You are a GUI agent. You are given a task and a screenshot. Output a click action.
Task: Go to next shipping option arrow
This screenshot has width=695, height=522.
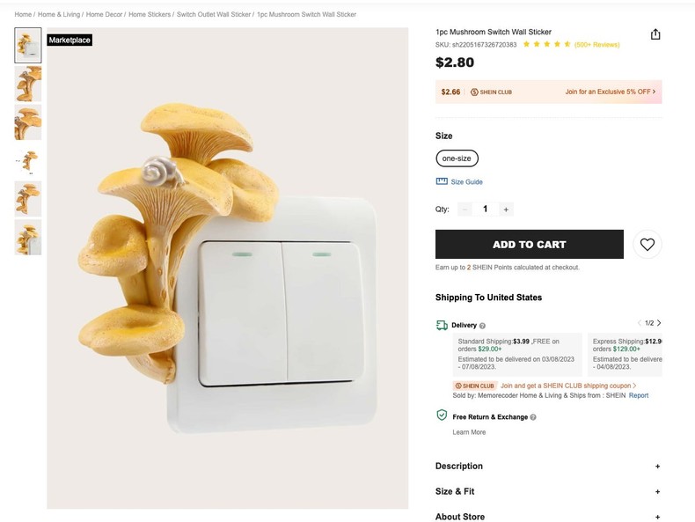(x=659, y=323)
